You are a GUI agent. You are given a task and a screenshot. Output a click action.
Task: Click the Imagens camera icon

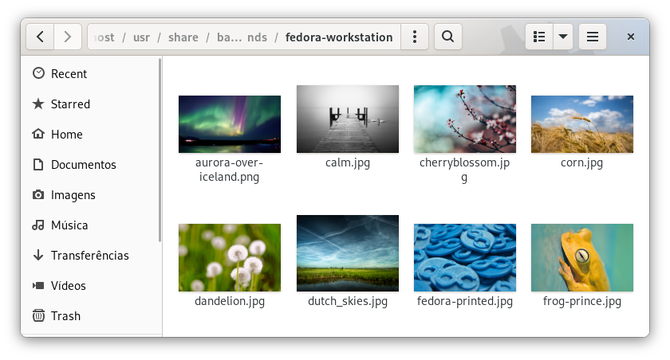coord(38,194)
